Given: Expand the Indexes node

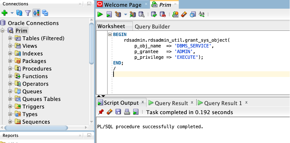Looking at the screenshot, I should 10,53.
